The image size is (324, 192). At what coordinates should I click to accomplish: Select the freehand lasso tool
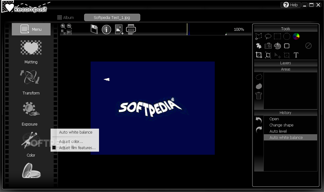268,36
